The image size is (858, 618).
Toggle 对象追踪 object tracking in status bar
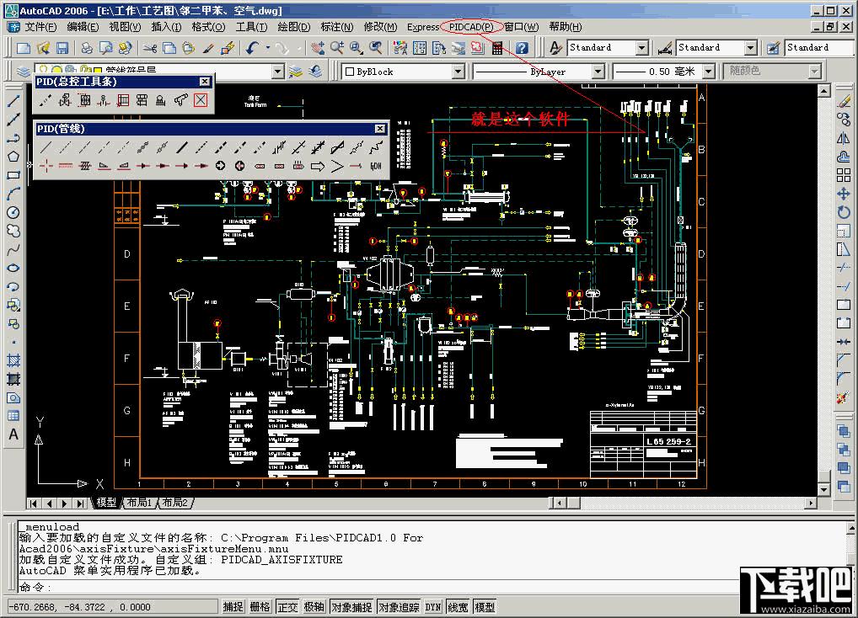click(x=399, y=607)
